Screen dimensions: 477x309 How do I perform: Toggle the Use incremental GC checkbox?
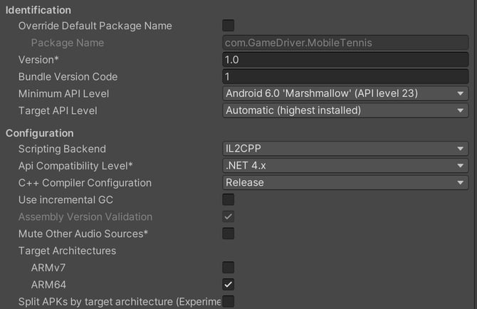click(229, 200)
